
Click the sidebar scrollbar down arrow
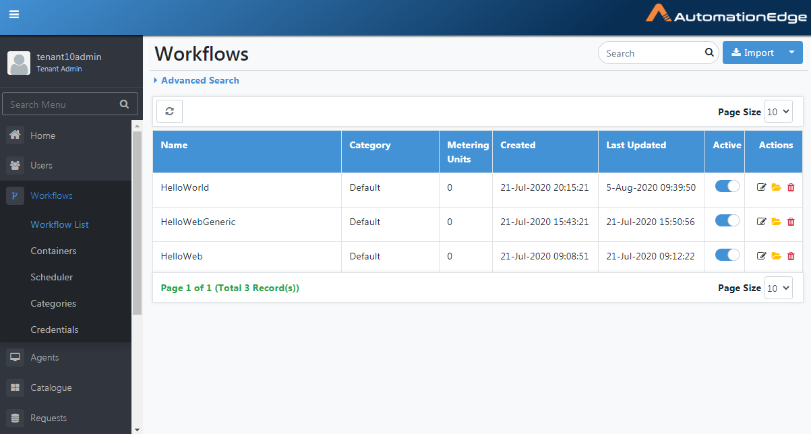[x=137, y=429]
